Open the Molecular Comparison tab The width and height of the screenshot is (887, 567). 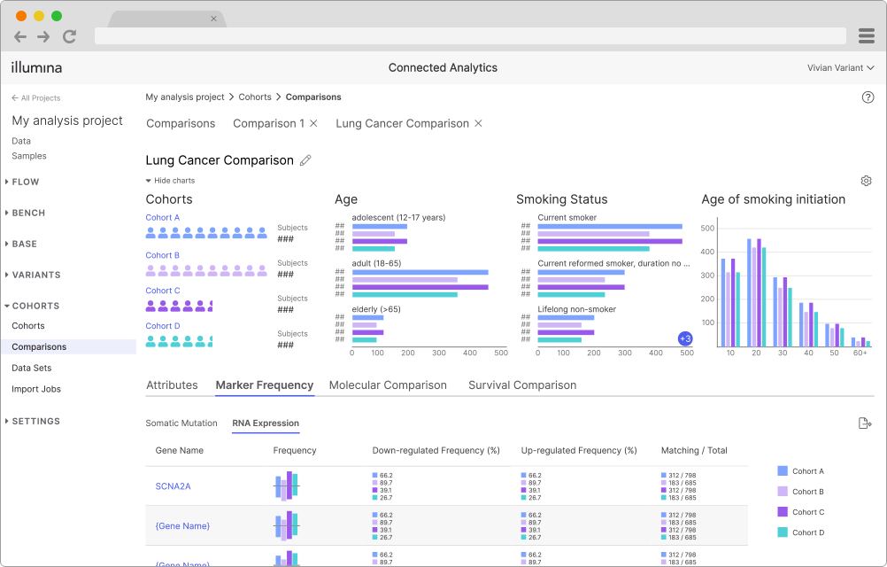click(388, 385)
